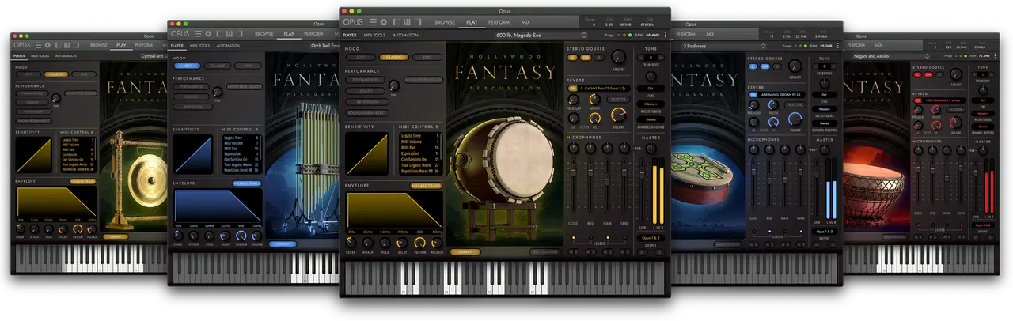Click the reverb Volume knob in the front window
1013x321 pixels.
click(x=618, y=115)
